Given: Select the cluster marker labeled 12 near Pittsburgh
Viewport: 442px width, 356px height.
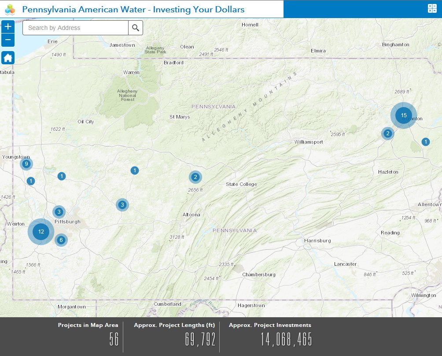Looking at the screenshot, I should click(x=41, y=231).
